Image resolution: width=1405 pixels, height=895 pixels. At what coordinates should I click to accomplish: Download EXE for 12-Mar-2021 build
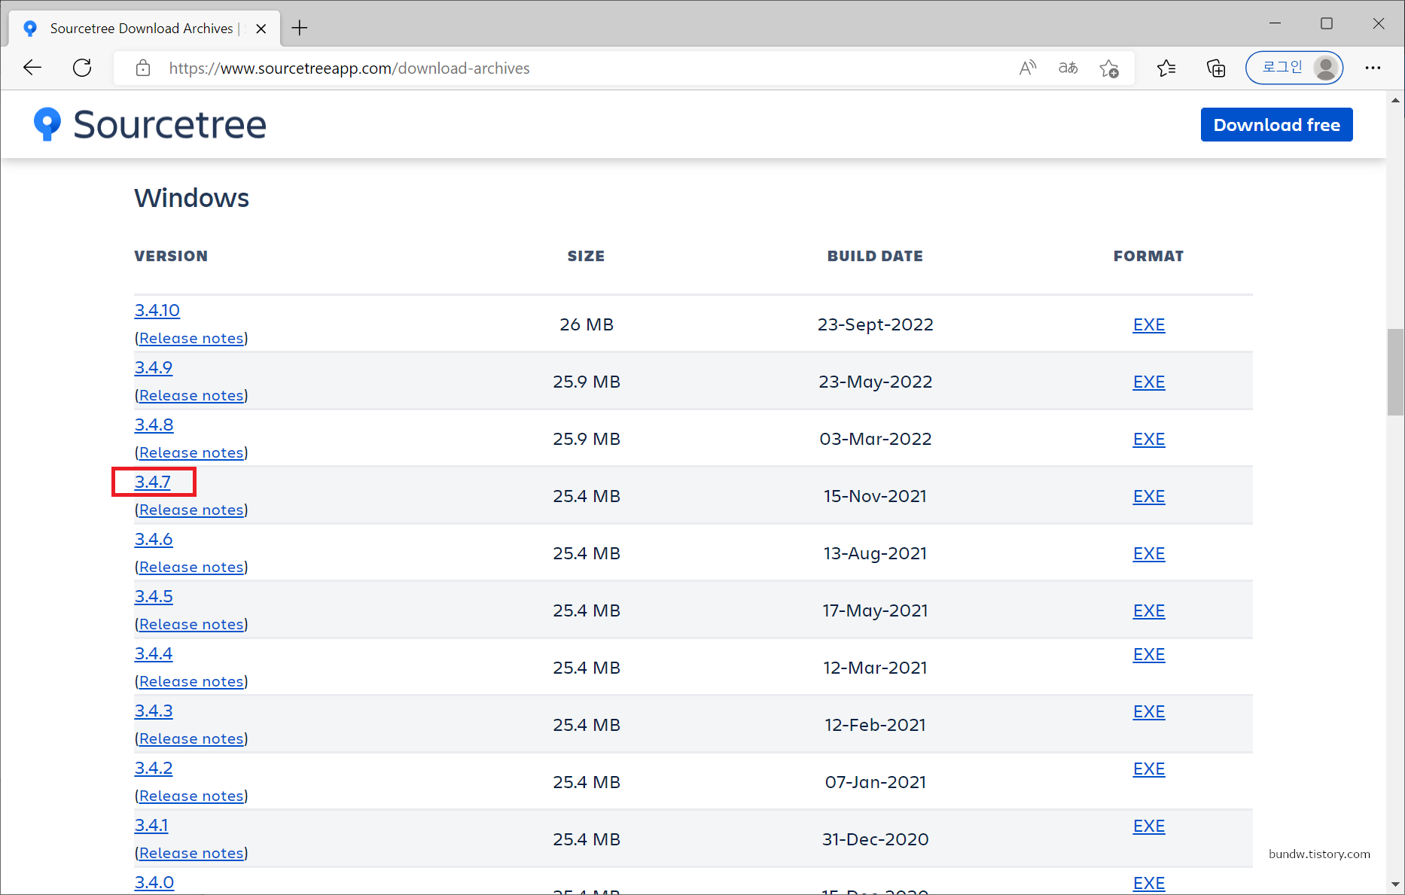click(1149, 655)
